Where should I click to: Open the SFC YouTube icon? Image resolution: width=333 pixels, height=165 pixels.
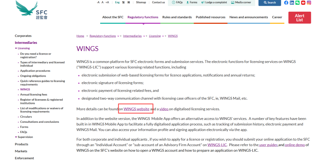pos(303,3)
